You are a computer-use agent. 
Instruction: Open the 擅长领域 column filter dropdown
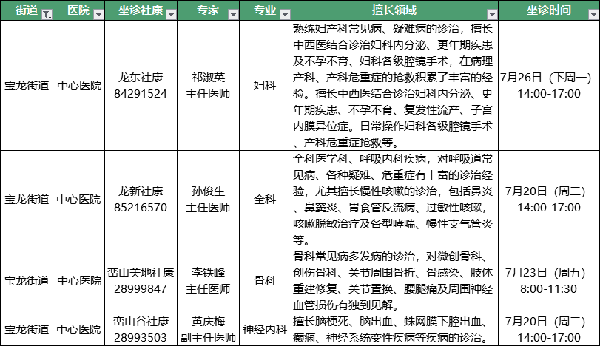pyautogui.click(x=491, y=13)
